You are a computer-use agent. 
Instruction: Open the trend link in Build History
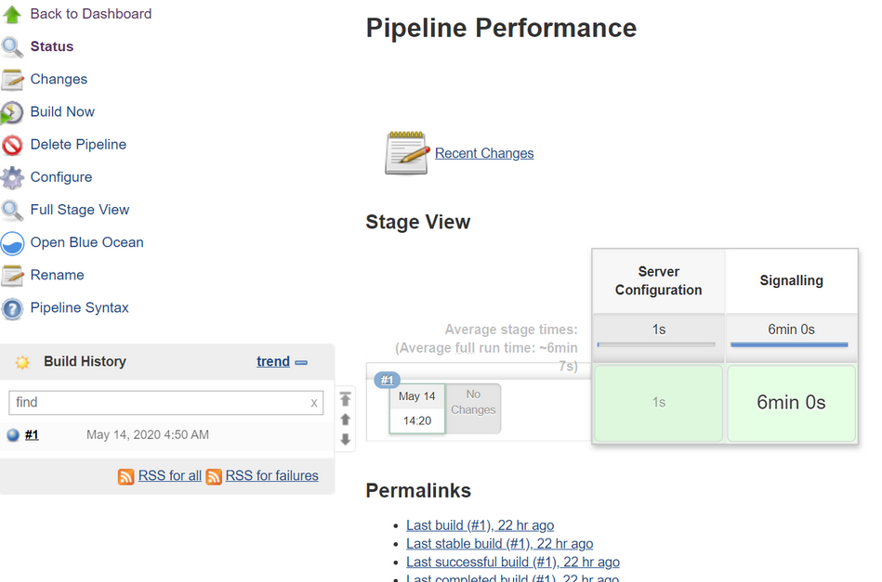tap(273, 362)
